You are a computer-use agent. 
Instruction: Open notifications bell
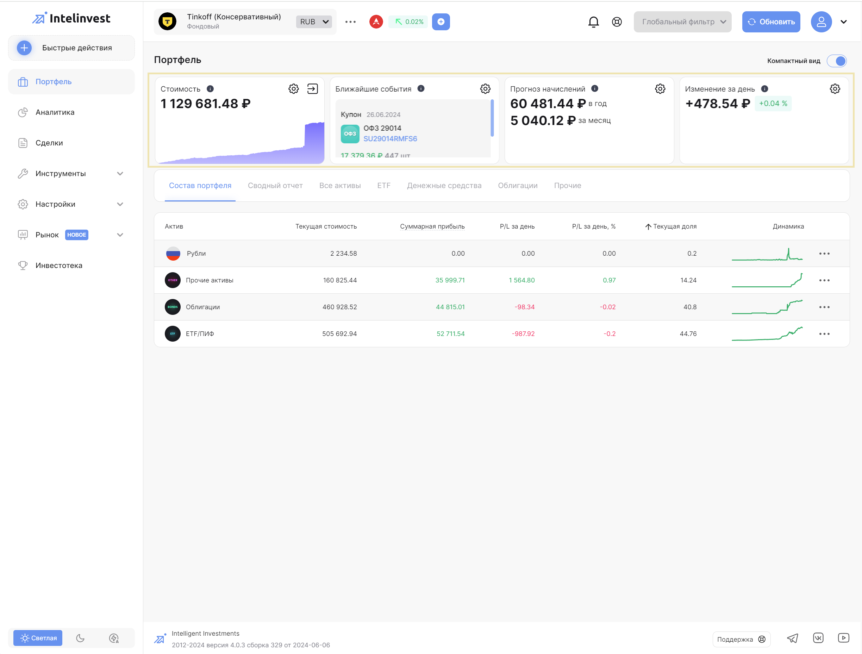coord(593,22)
